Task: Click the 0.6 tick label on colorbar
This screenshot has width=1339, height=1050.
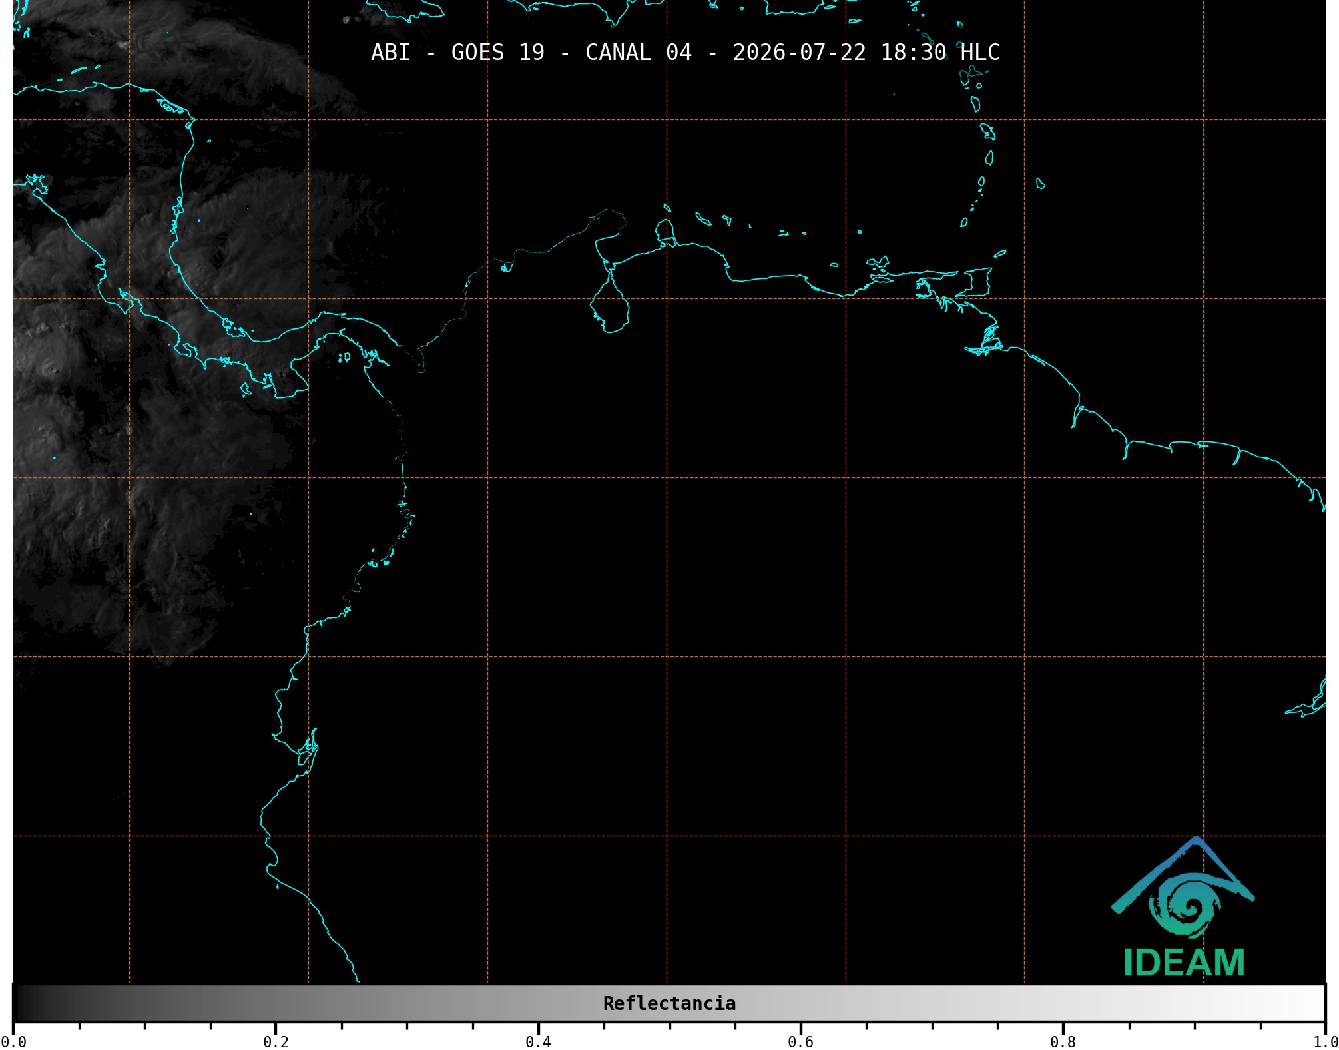Action: (800, 1041)
